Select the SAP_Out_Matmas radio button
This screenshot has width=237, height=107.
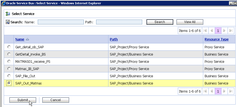click(x=9, y=83)
